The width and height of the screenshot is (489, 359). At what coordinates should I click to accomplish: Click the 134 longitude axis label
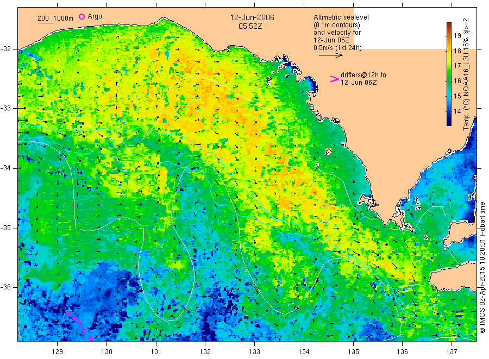[x=304, y=352]
